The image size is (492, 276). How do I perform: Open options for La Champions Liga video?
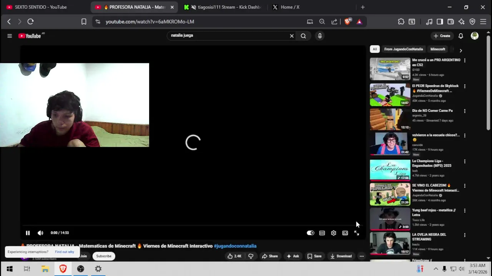pyautogui.click(x=465, y=161)
